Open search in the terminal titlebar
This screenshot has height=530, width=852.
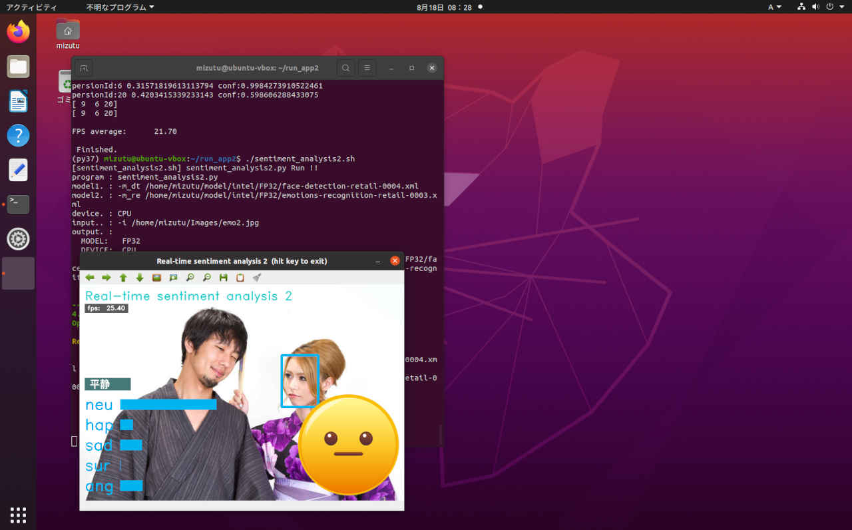coord(345,67)
